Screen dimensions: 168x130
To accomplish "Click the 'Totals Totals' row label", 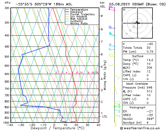I will click(132, 48).
